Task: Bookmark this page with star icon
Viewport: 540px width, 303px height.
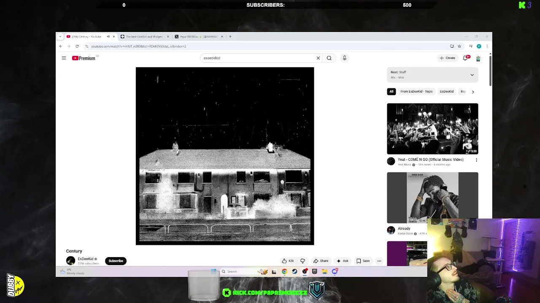Action: [459, 46]
